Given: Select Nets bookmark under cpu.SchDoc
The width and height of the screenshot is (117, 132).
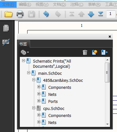Looking at the screenshot, I should (x=52, y=123).
